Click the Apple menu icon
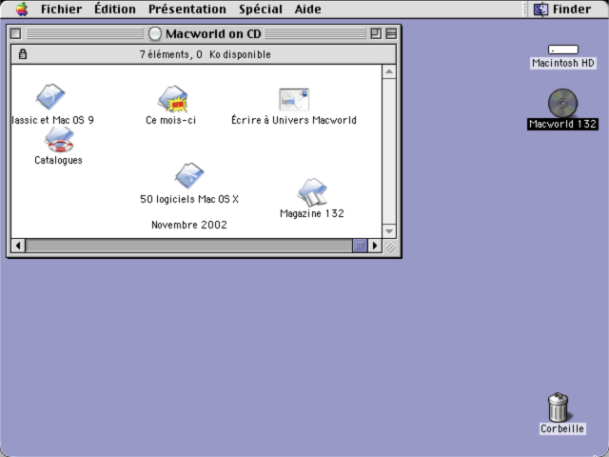The height and width of the screenshot is (457, 609). coord(22,9)
